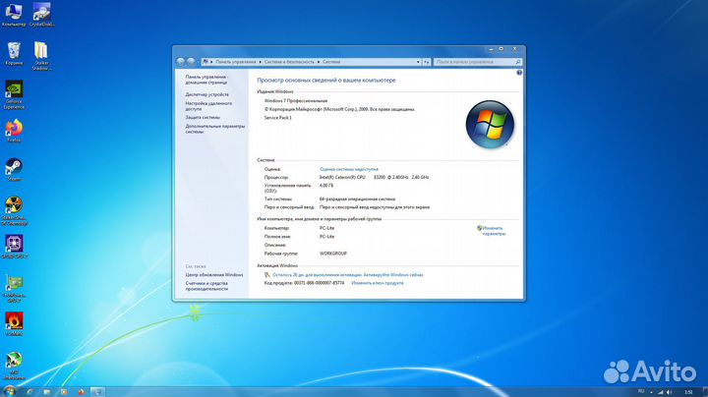Open Центр обновления Windows link
Image resolution: width=708 pixels, height=397 pixels.
214,275
